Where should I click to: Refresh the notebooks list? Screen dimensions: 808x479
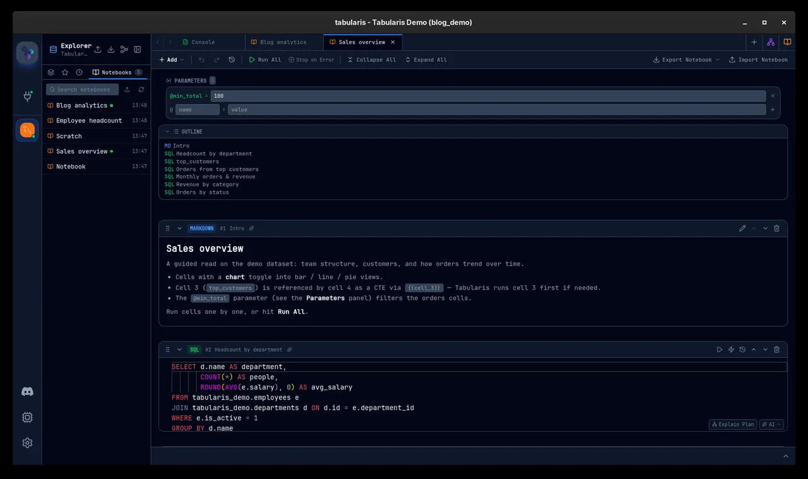point(141,90)
